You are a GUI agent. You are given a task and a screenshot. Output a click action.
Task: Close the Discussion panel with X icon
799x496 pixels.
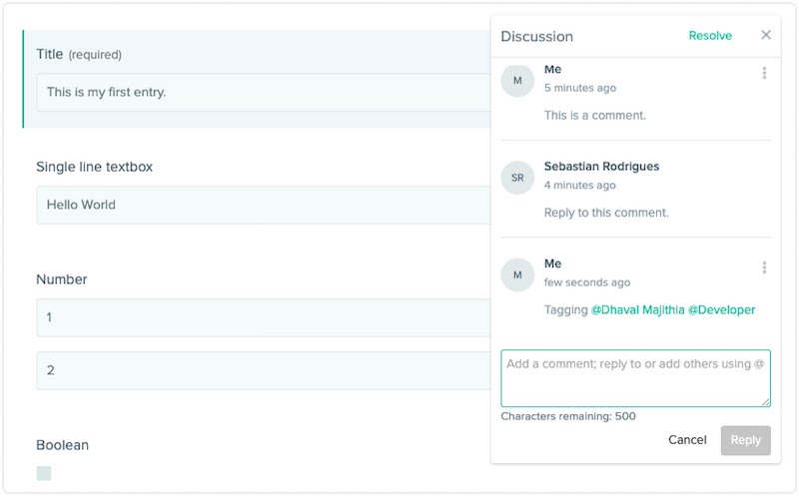pos(766,35)
